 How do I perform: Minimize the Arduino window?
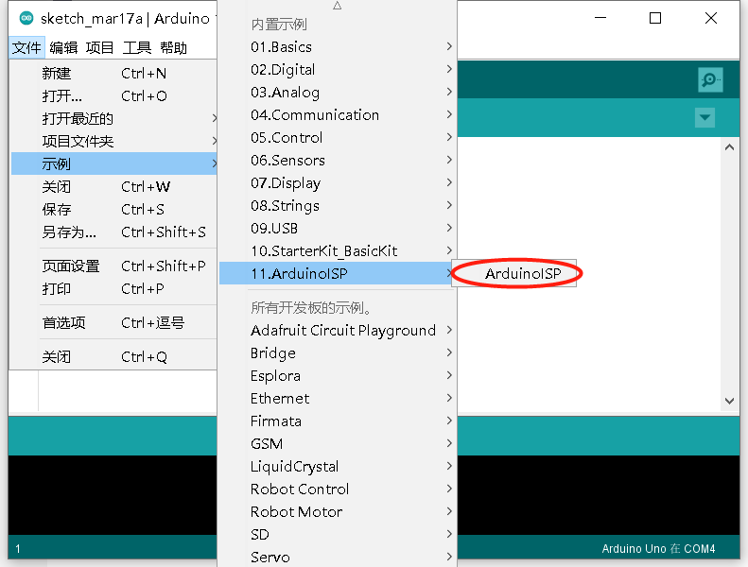600,18
